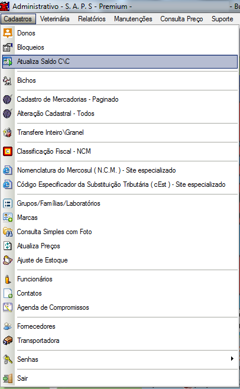This screenshot has height=389, width=240.
Task: Click the Donos person icon
Action: coord(8,33)
